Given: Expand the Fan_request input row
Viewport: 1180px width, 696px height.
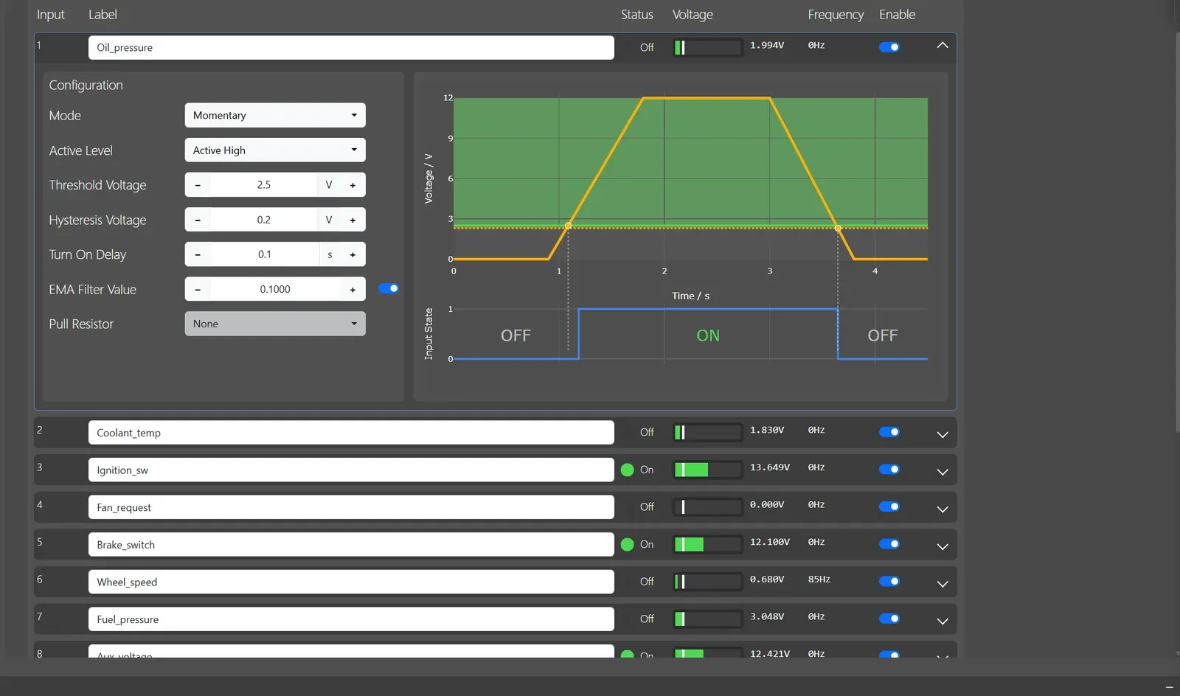Looking at the screenshot, I should (x=943, y=509).
